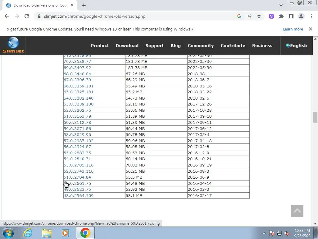Viewport: 318px width, 239px height.
Task: Share this page icon
Action: [249, 16]
